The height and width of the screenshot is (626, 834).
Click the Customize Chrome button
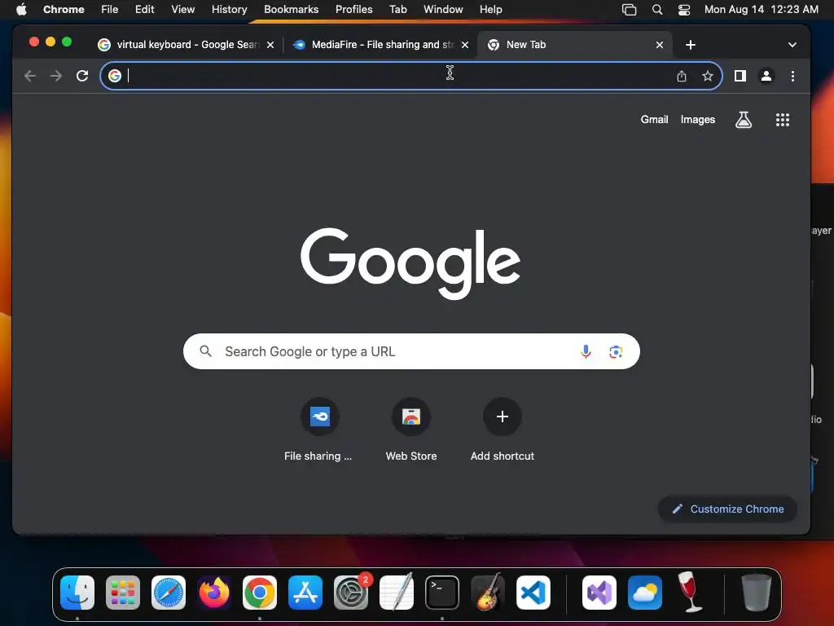point(727,509)
